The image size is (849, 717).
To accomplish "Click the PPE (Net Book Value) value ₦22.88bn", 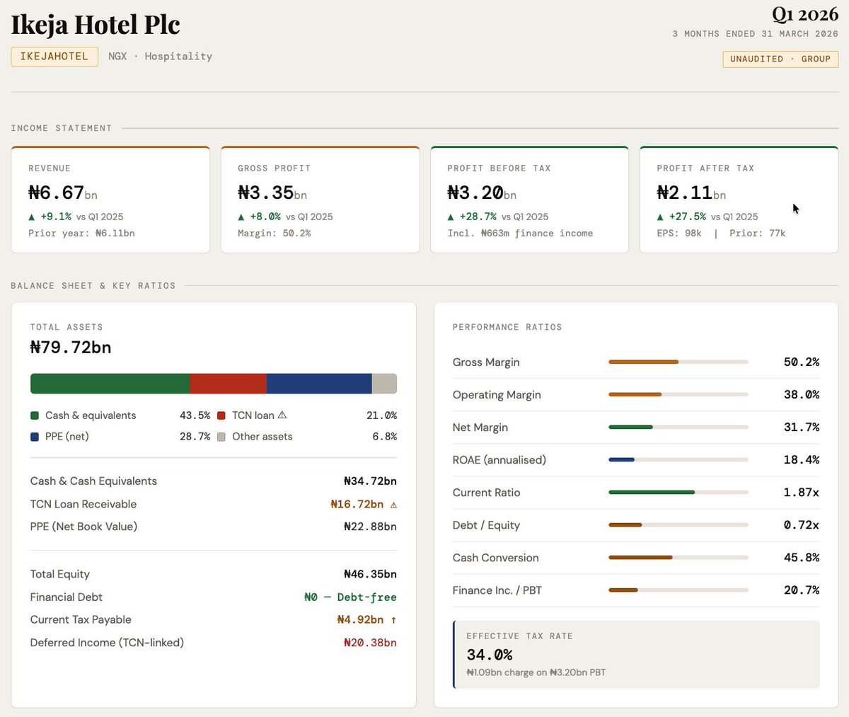I will pos(370,527).
